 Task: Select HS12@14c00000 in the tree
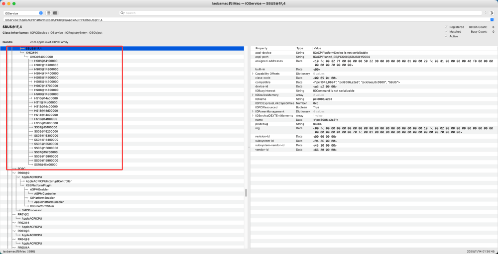pyautogui.click(x=46, y=106)
